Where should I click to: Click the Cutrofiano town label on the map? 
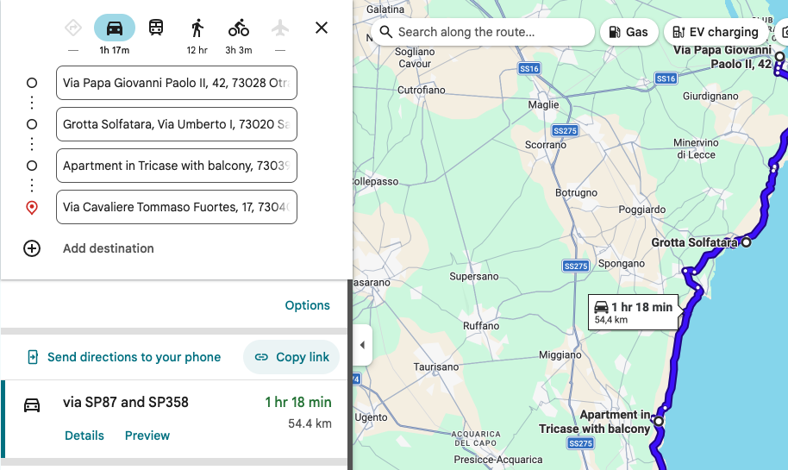pyautogui.click(x=421, y=90)
